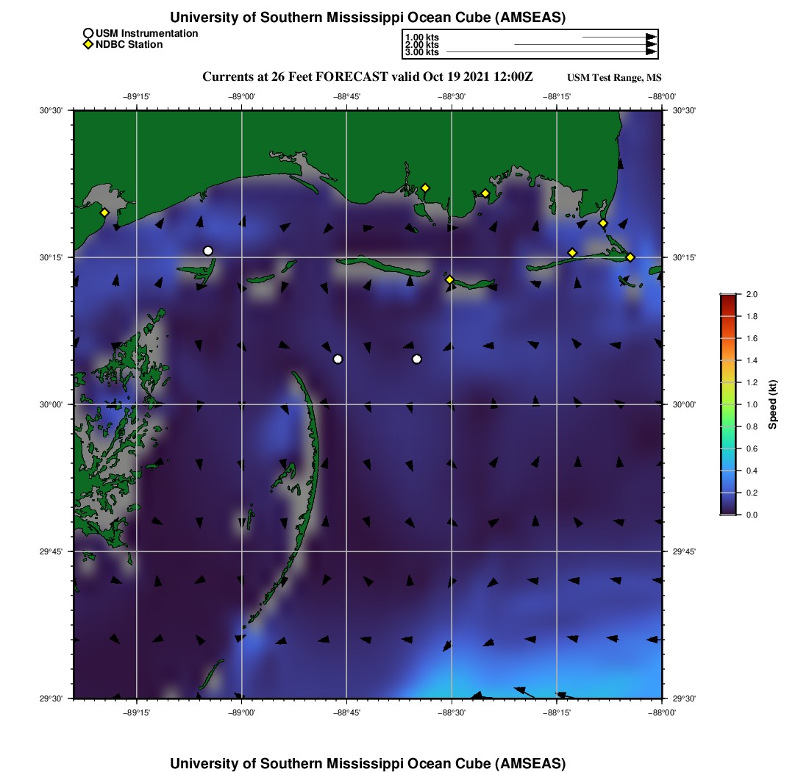Select the northernmost USM instrumentation circle on map
809x772 pixels.
208,251
